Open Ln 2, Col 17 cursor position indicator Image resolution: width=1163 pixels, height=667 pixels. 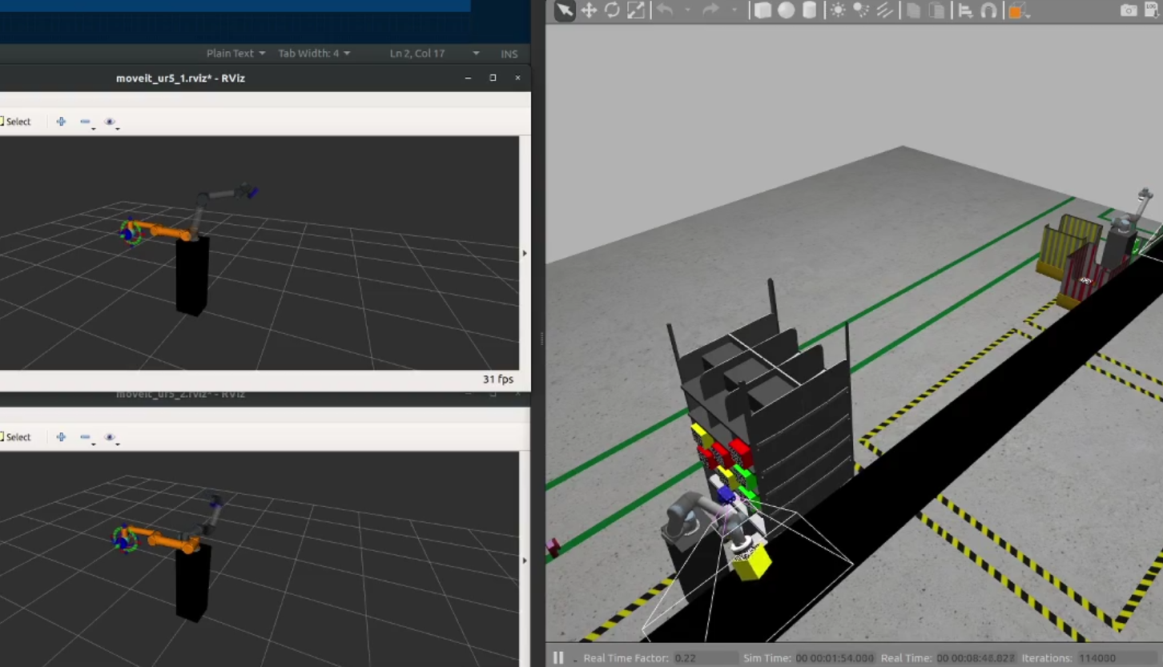click(417, 54)
